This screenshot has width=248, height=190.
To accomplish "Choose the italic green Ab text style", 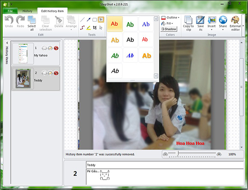I will 115,55.
